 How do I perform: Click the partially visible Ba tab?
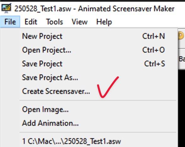pyautogui.click(x=182, y=59)
